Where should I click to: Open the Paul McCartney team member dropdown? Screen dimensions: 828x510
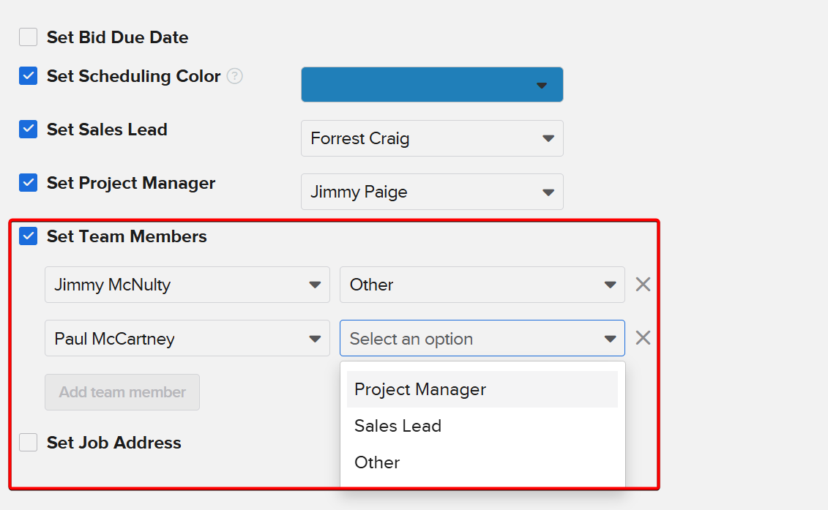click(x=187, y=339)
